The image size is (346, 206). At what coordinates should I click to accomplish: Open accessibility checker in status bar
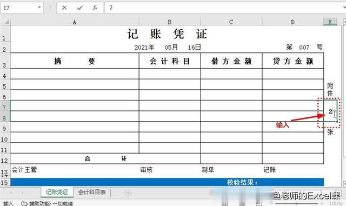[x=47, y=203]
